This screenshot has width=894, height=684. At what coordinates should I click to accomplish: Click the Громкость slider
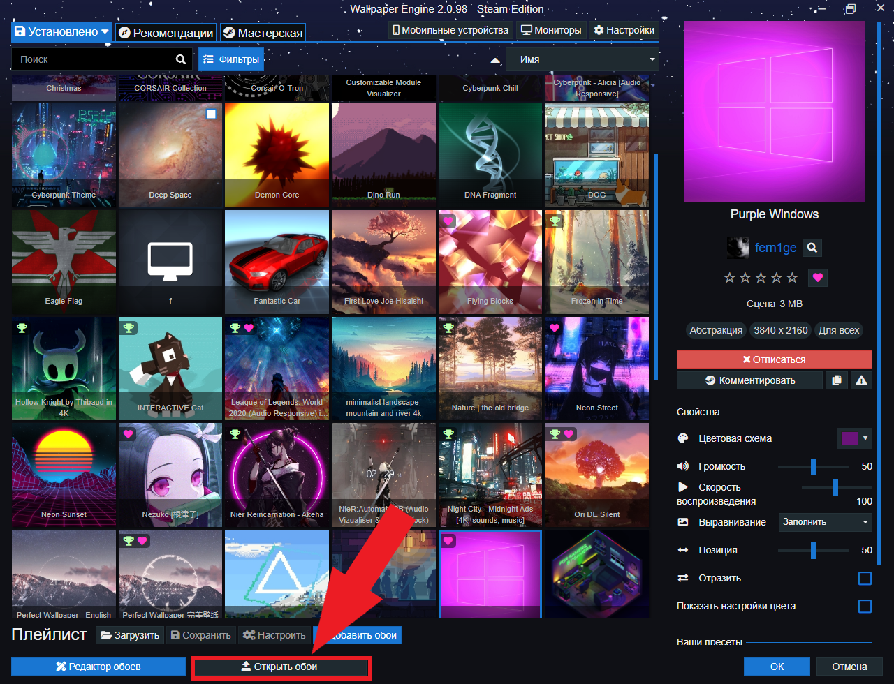coord(813,466)
